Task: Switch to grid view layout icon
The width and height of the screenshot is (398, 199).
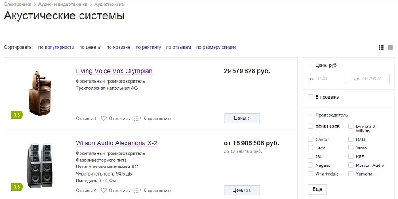Action: pos(390,47)
